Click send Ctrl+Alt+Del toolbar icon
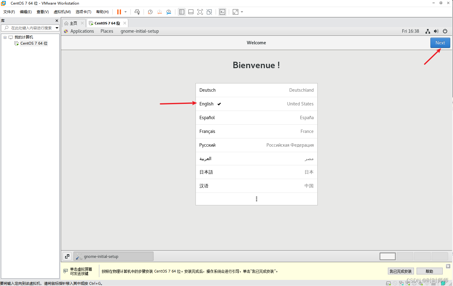 (137, 12)
